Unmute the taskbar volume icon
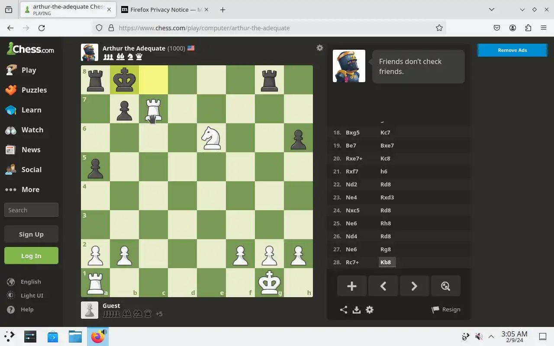 (479, 336)
